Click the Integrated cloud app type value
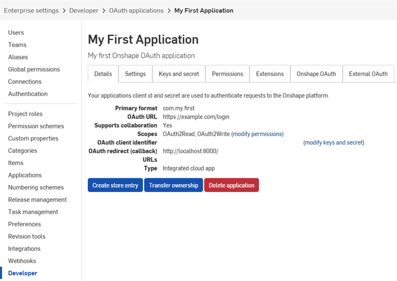This screenshot has width=397, height=281. pyautogui.click(x=189, y=169)
